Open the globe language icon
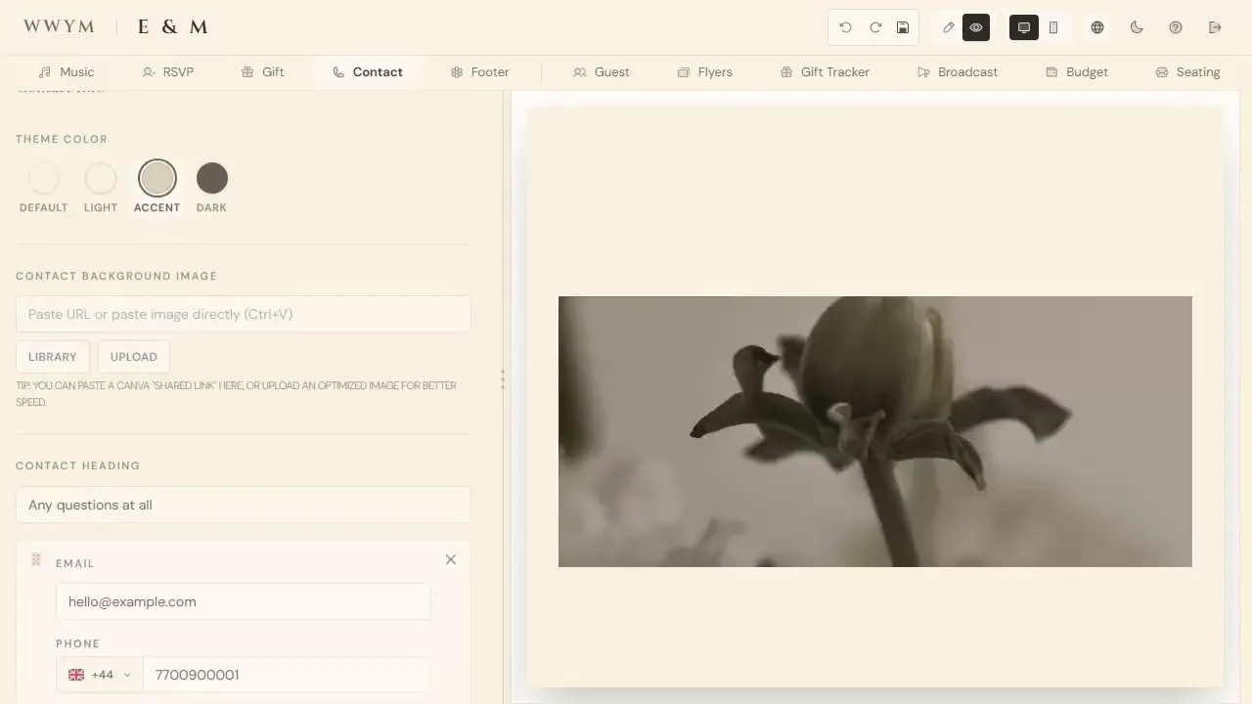This screenshot has width=1252, height=704. 1097,27
